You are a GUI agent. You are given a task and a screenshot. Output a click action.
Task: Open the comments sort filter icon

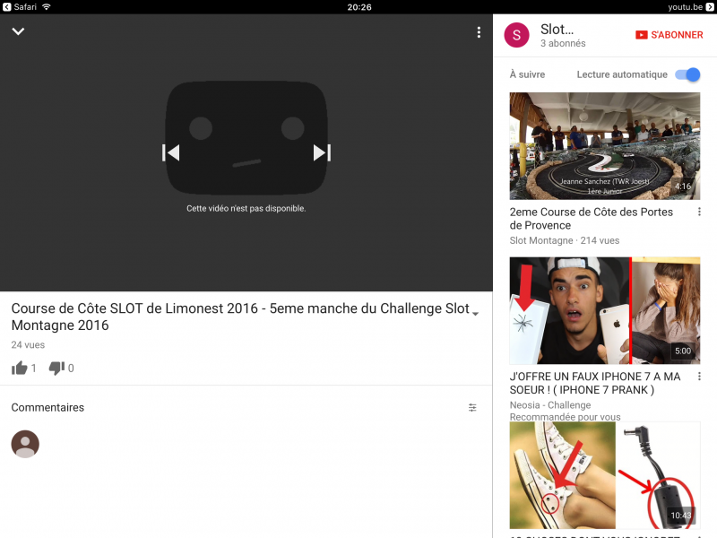[x=472, y=407]
